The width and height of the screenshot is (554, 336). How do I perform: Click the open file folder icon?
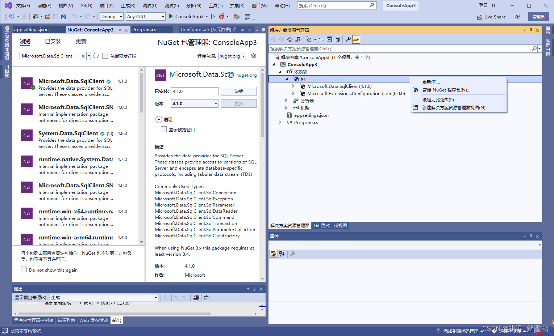(x=48, y=16)
